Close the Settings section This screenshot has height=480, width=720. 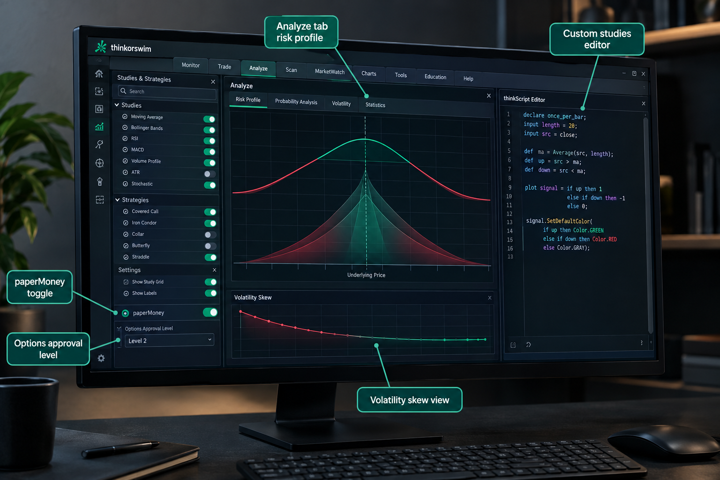coord(214,270)
